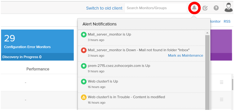Click green Up icon for Web cluster1
The width and height of the screenshot is (235, 111).
point(84,82)
